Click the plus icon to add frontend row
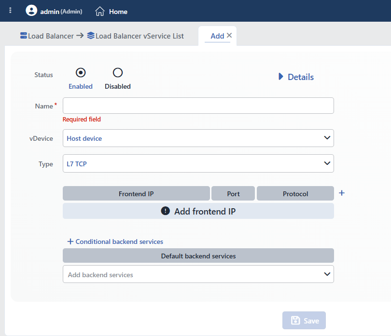391x336 pixels. pyautogui.click(x=342, y=193)
